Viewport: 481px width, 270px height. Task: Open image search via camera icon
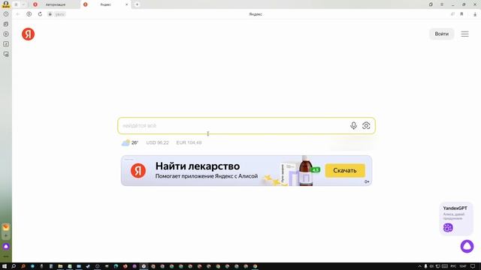(x=366, y=125)
